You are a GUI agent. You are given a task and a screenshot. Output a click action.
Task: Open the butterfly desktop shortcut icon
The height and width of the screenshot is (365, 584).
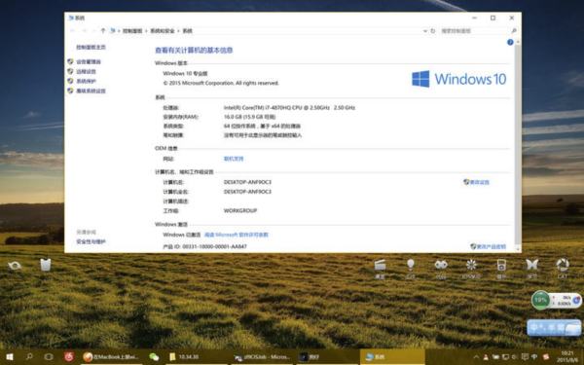coord(531,265)
